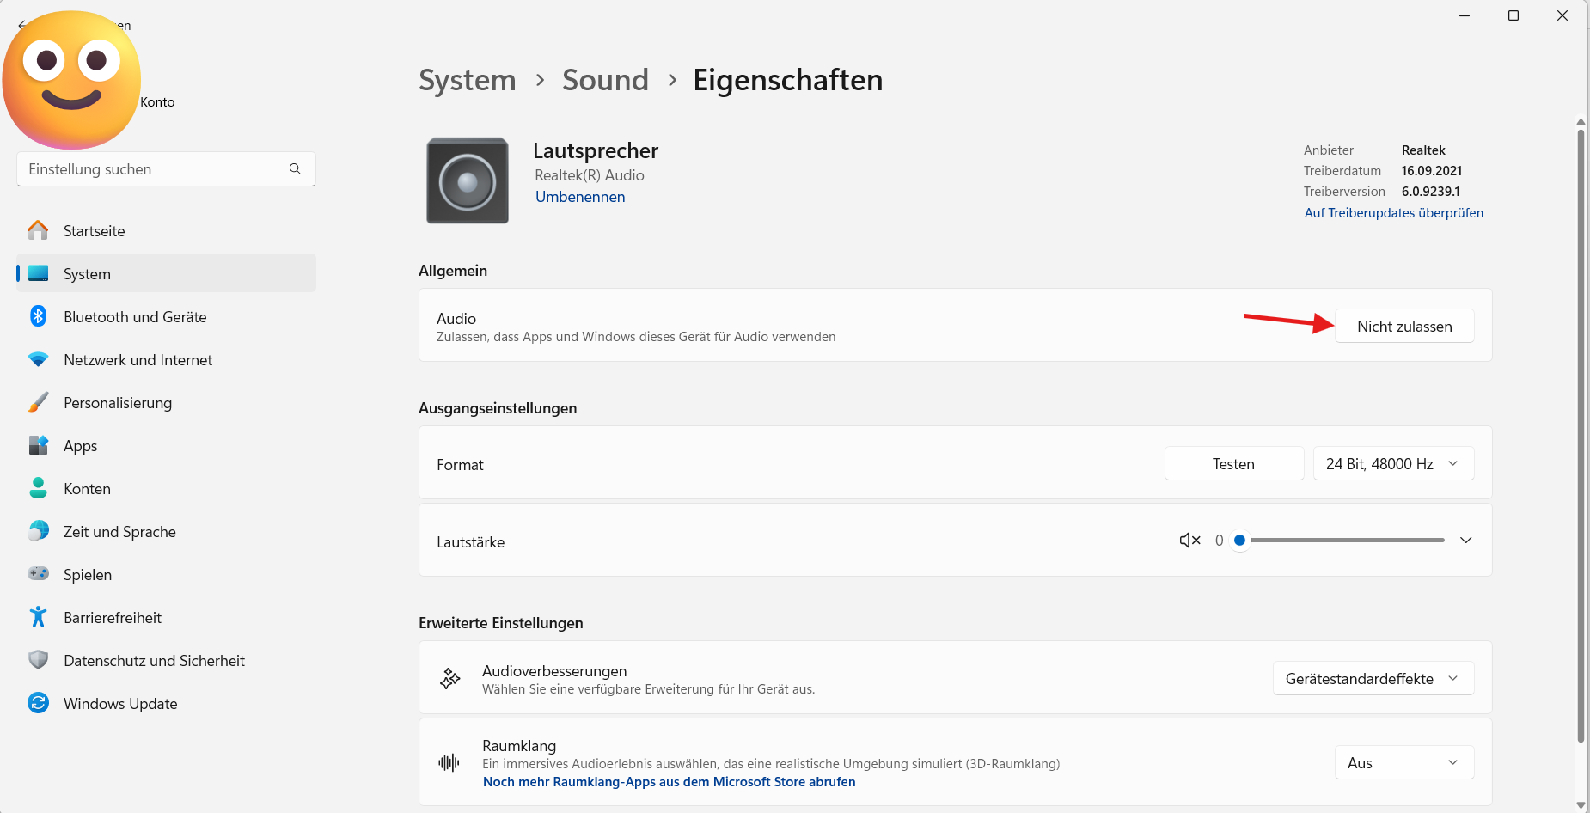1590x813 pixels.
Task: Click the Lautstärke volume slider track
Action: coord(1342,541)
